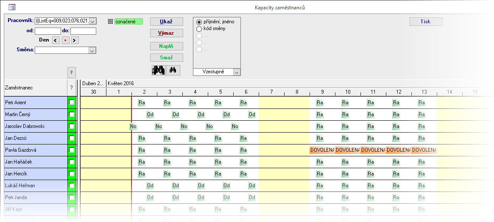Click the označené pattern icon
Image resolution: width=494 pixels, height=222 pixels.
click(110, 22)
